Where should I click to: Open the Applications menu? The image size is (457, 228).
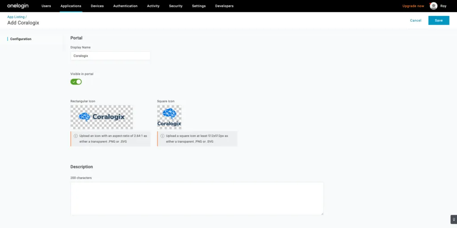(x=71, y=6)
